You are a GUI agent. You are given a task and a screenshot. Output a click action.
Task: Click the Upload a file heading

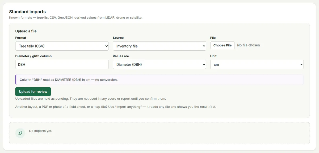coord(26,31)
